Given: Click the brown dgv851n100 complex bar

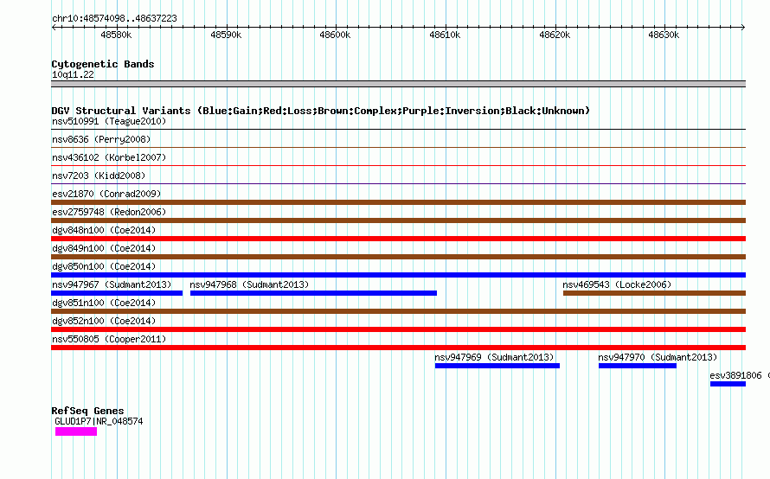Looking at the screenshot, I should point(398,311).
